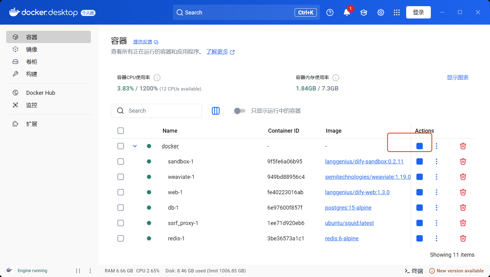Stop the sandbox-1 container
The image size is (490, 277).
click(419, 162)
